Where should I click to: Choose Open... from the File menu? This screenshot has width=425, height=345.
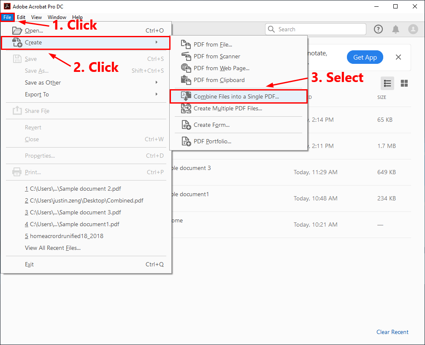pyautogui.click(x=86, y=30)
